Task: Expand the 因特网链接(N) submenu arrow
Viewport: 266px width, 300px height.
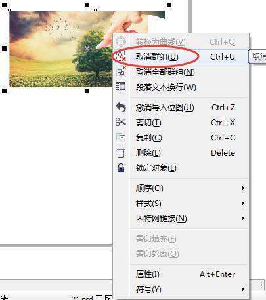Action: 242,218
